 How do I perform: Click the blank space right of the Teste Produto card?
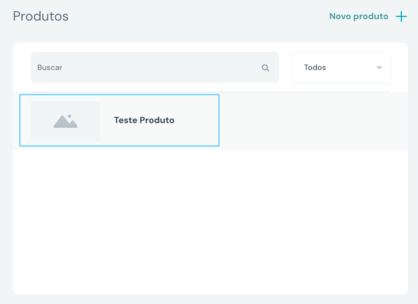click(311, 121)
